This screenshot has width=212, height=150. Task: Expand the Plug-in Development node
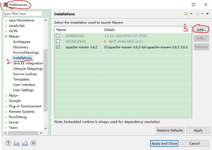pos(6,106)
